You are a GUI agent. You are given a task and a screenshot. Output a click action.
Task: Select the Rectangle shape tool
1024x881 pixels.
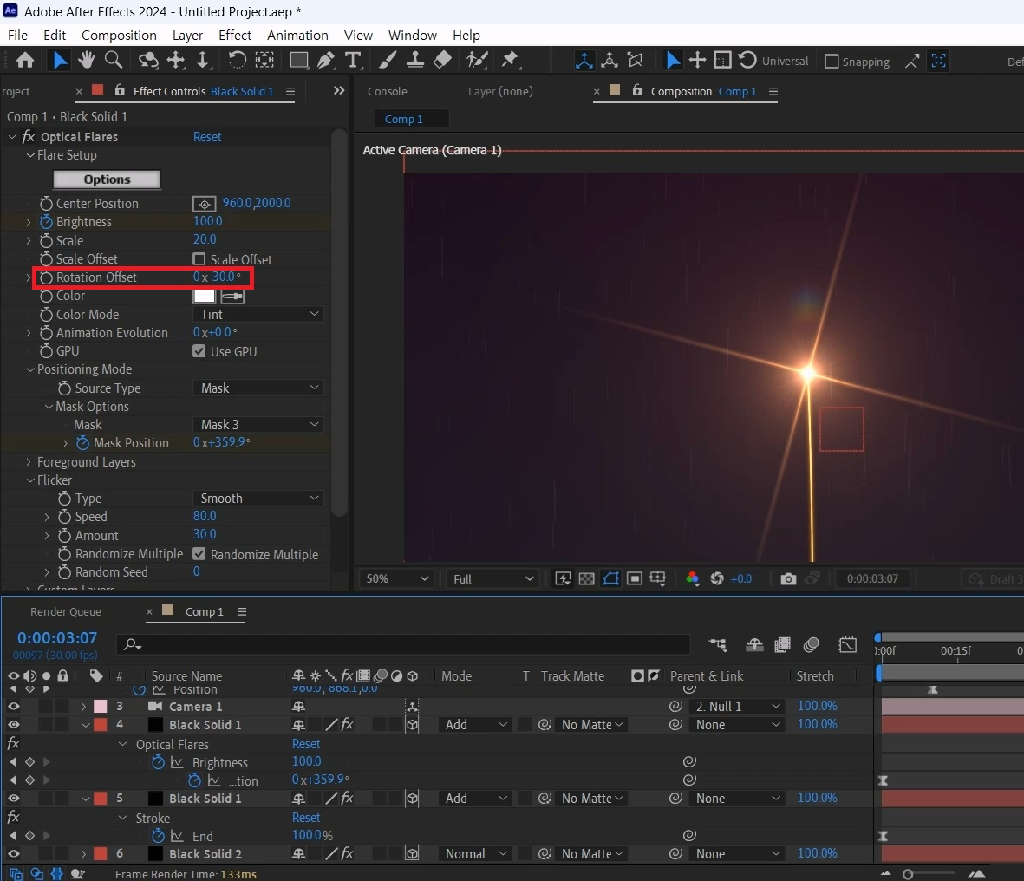coord(299,61)
